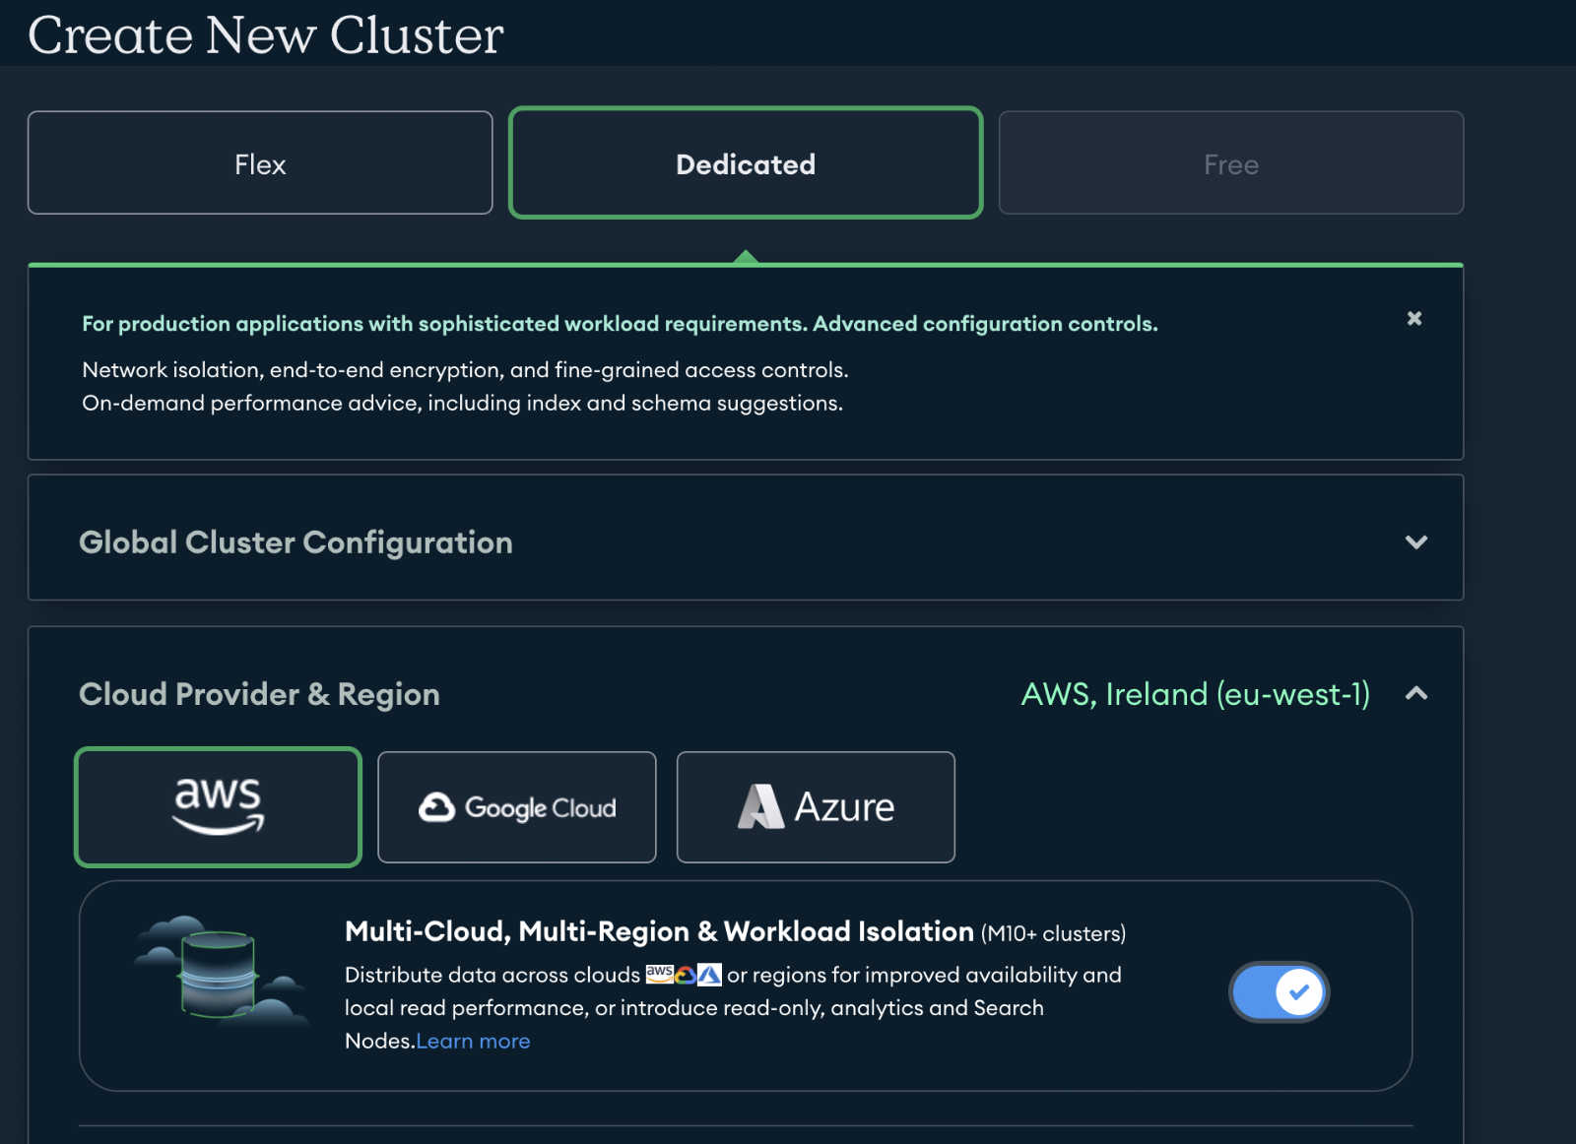The width and height of the screenshot is (1576, 1144).
Task: Choose Google Cloud as provider
Action: click(x=517, y=807)
